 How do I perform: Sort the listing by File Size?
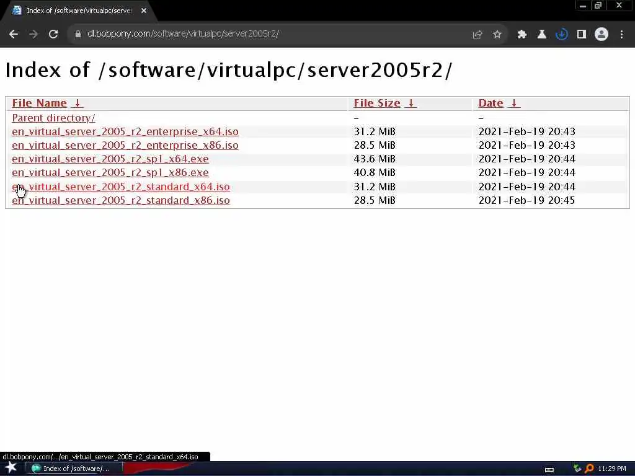pos(377,104)
